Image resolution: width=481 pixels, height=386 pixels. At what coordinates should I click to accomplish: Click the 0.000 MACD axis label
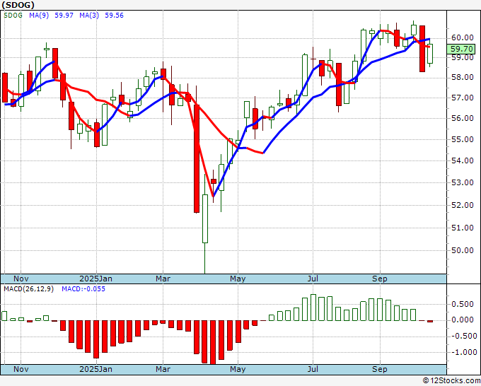[x=463, y=320]
